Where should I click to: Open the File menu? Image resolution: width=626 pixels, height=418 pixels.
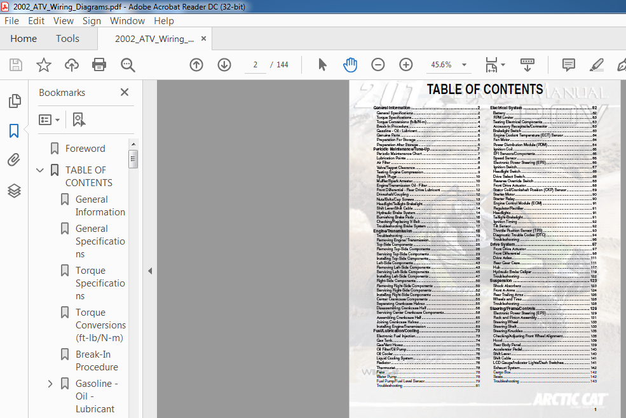11,21
